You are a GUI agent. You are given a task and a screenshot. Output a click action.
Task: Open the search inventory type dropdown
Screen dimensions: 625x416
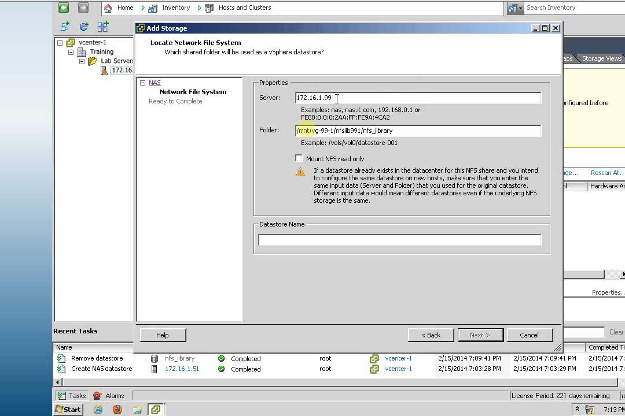(x=514, y=8)
